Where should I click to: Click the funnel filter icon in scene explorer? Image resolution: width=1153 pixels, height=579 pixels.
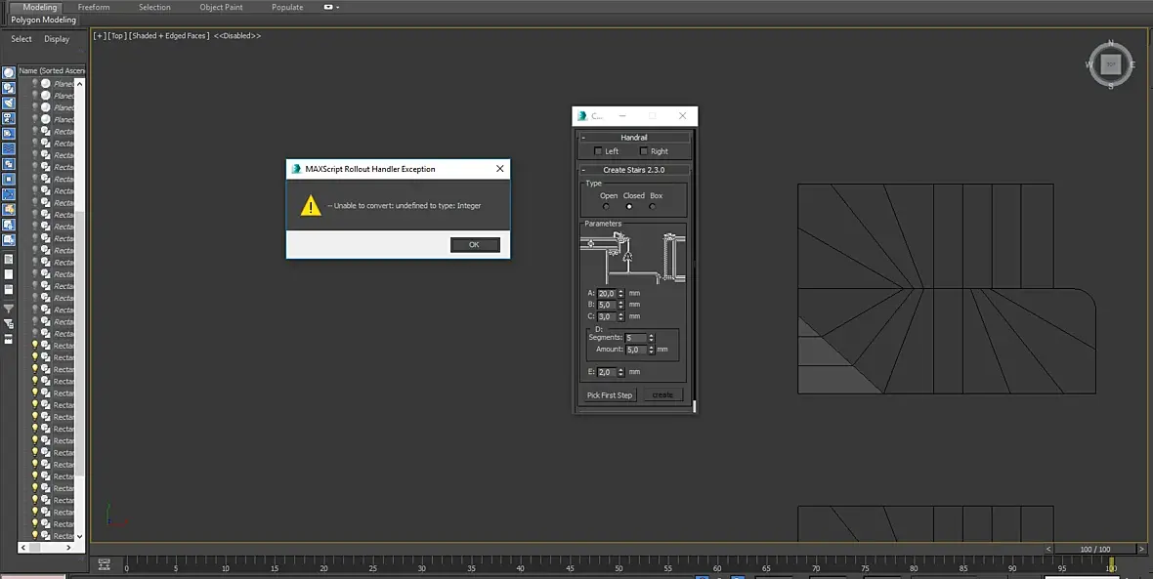coord(9,308)
